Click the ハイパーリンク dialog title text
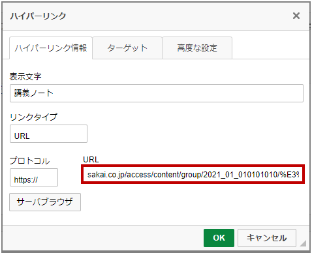 tap(38, 16)
